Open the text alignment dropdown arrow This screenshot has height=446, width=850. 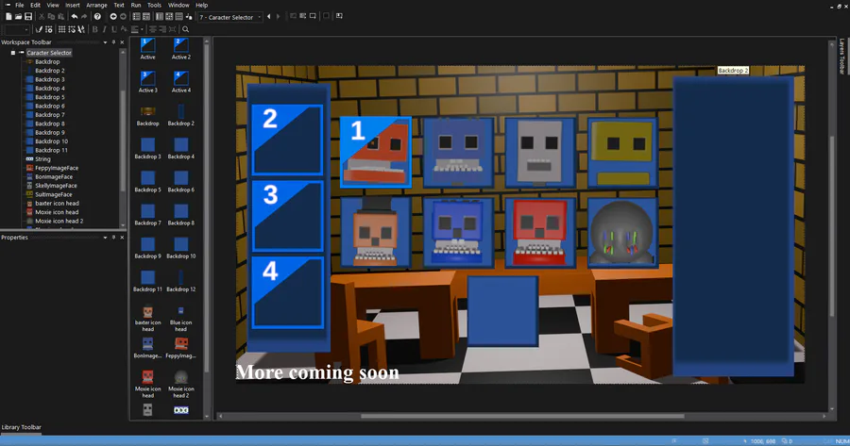pyautogui.click(x=142, y=29)
